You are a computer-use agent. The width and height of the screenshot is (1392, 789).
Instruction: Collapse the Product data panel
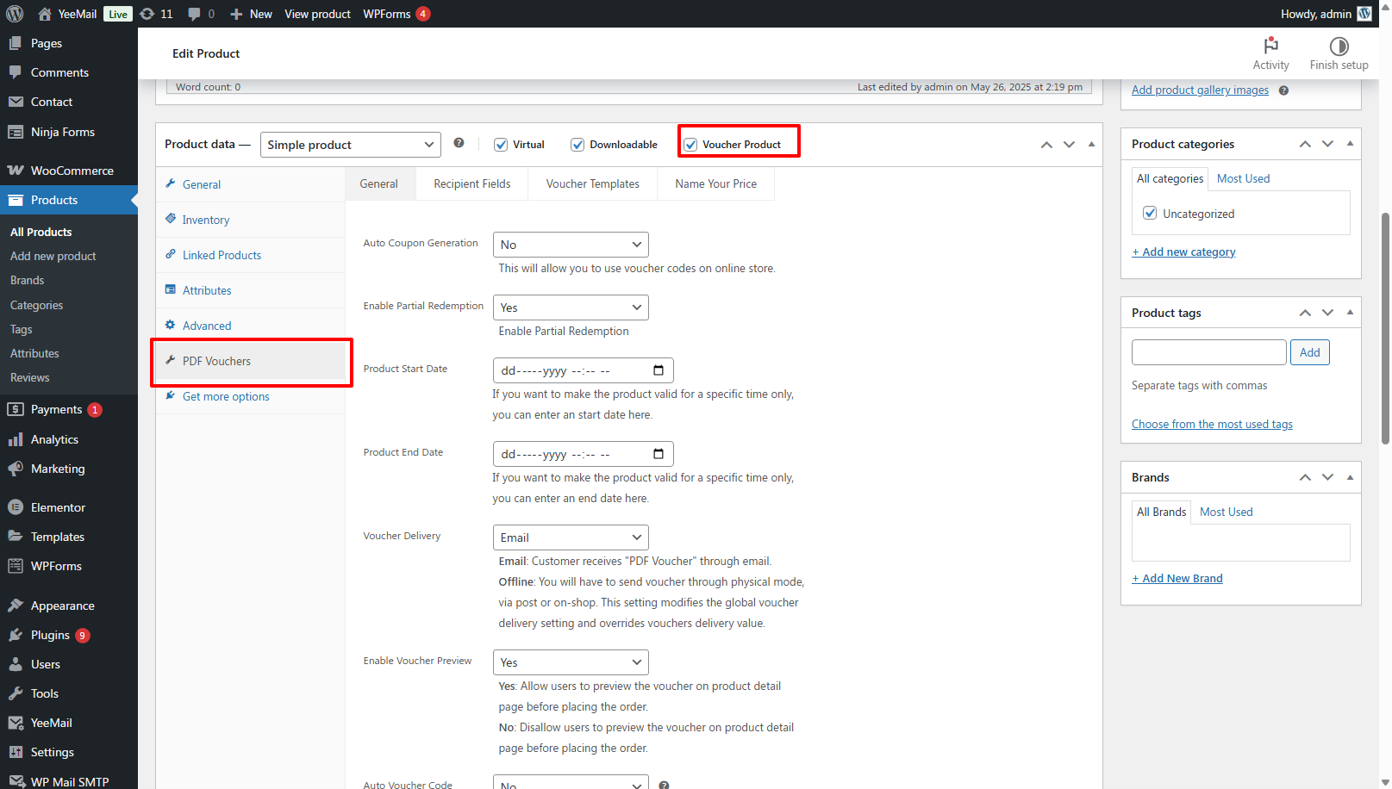pyautogui.click(x=1091, y=145)
